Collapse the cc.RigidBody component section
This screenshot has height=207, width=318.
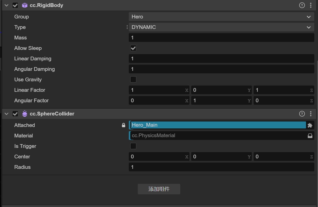(x=6, y=5)
